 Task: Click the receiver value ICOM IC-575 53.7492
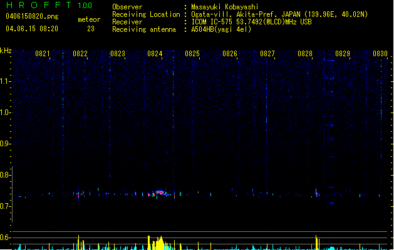coord(236,22)
